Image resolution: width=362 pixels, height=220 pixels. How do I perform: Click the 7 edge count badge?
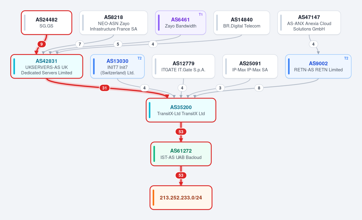(x=80, y=44)
